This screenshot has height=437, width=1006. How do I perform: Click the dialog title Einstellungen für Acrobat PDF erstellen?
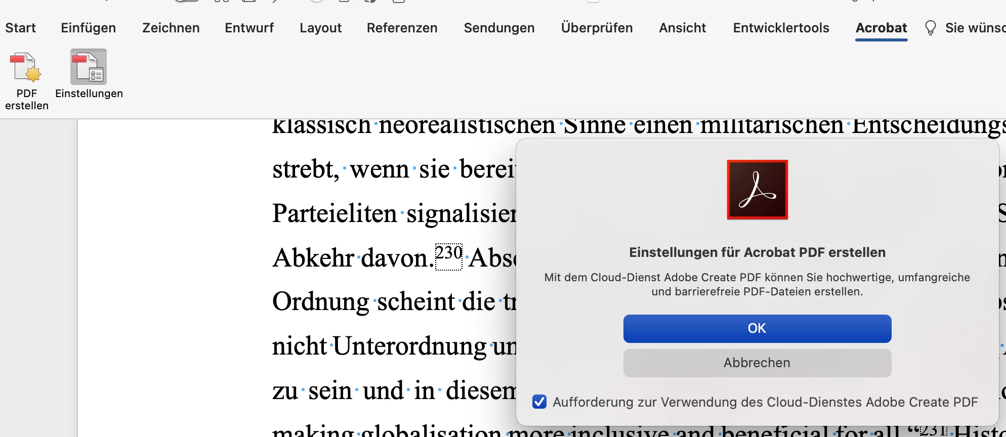[757, 252]
